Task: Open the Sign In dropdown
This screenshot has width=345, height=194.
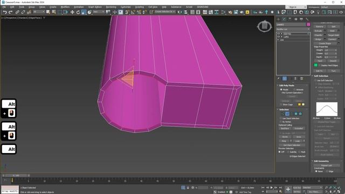Action: pyautogui.click(x=296, y=7)
